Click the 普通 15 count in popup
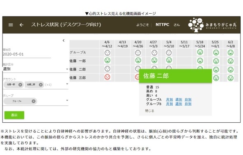 tap(153, 87)
